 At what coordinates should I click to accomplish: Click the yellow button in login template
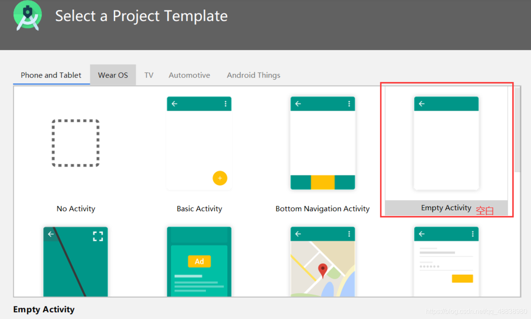coord(462,278)
